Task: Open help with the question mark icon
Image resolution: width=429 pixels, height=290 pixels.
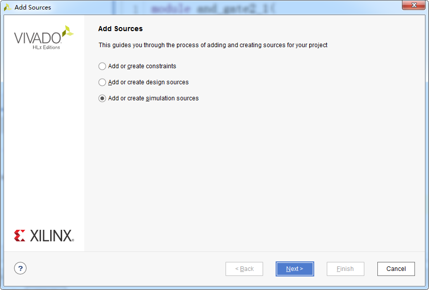Action: point(20,268)
